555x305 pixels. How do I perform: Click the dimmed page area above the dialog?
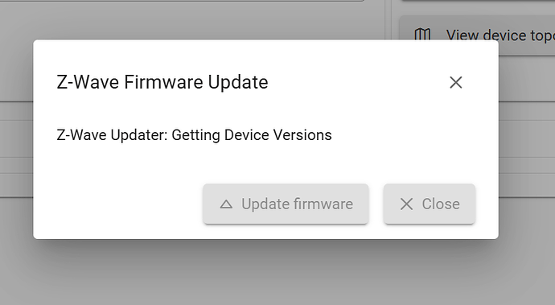(x=191, y=21)
